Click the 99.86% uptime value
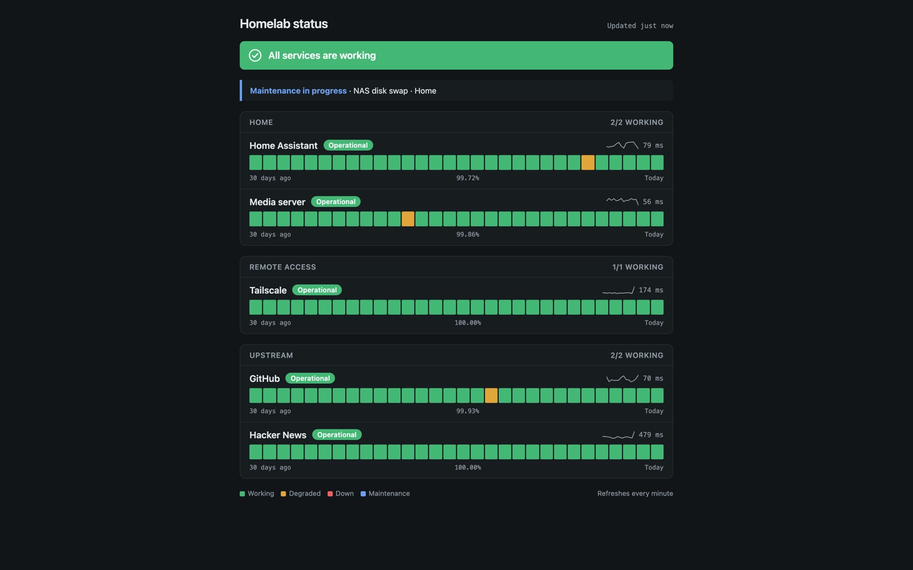 (x=468, y=234)
